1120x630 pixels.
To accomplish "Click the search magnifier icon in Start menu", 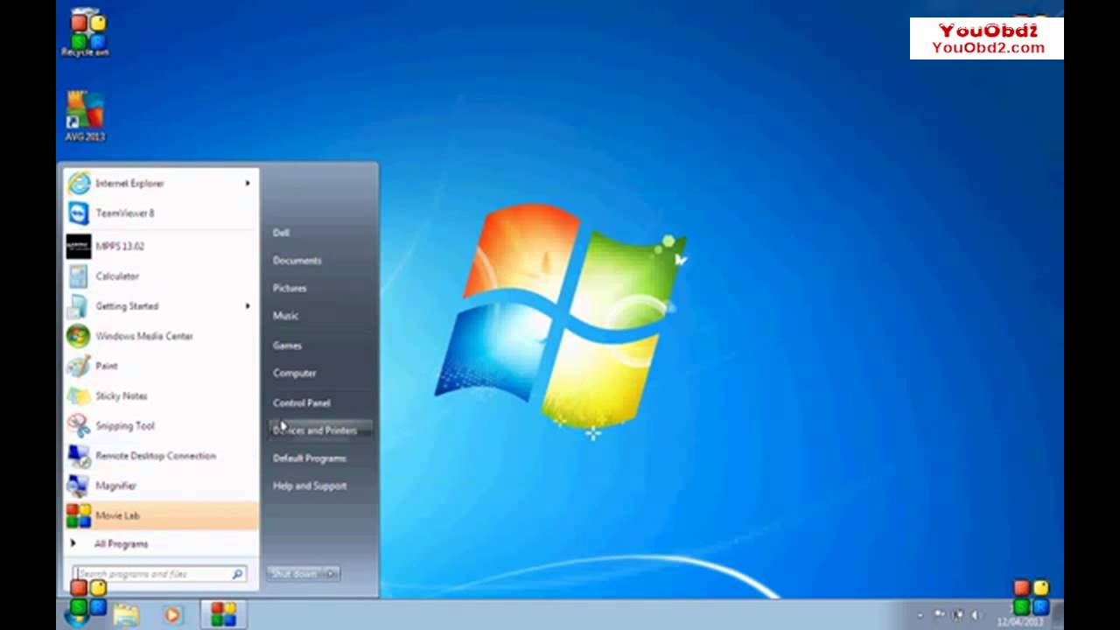I will click(x=237, y=574).
